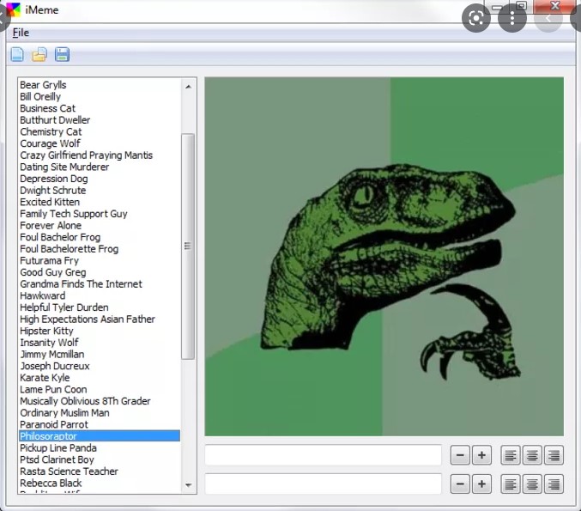Align top caption text left
The height and width of the screenshot is (511, 581).
coord(511,455)
